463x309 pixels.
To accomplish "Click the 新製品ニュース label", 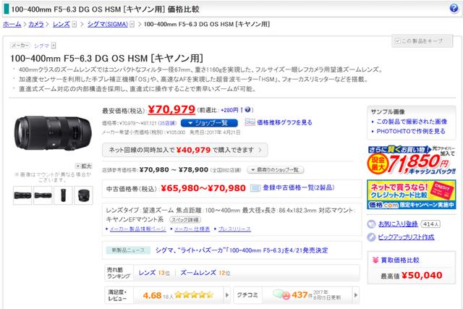I will tap(129, 250).
